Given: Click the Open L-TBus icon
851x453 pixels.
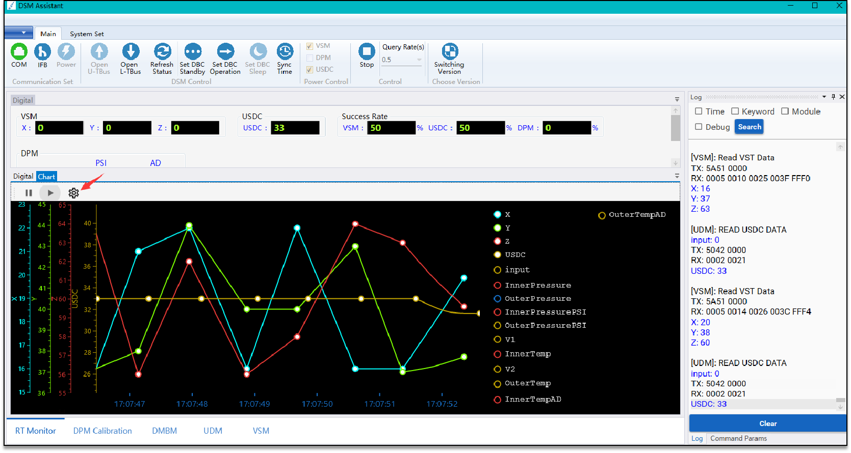Looking at the screenshot, I should (131, 51).
